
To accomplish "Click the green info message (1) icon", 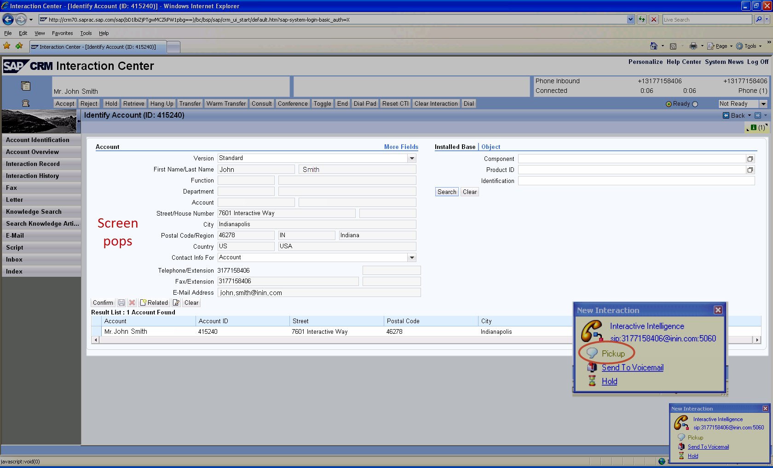I will pyautogui.click(x=753, y=128).
